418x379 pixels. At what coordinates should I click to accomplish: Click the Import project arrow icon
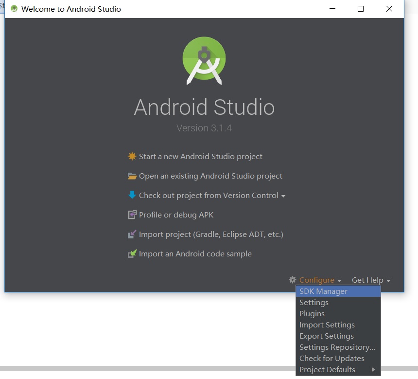pos(132,234)
